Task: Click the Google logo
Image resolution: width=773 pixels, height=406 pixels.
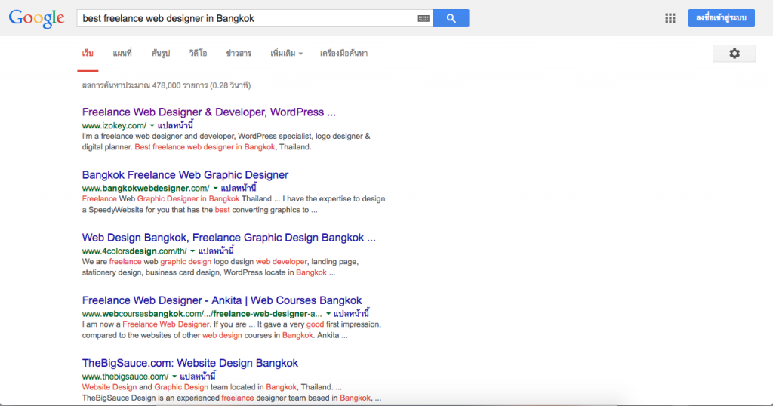Action: coord(36,18)
